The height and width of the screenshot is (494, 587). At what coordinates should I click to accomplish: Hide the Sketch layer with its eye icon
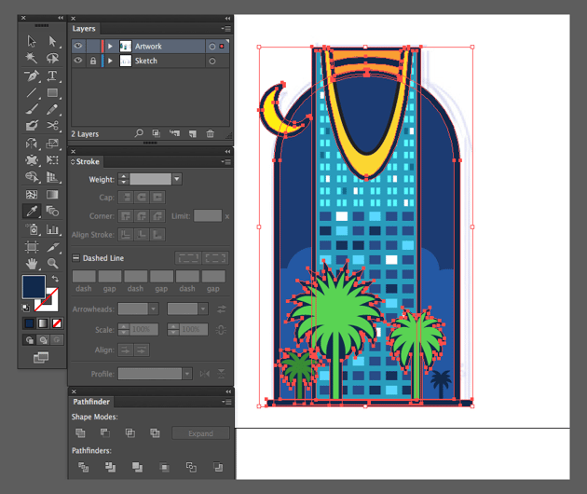[x=78, y=61]
